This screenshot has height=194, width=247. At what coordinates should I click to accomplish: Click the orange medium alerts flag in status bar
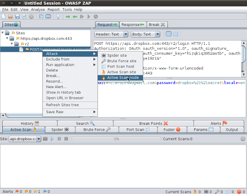pyautogui.click(x=26, y=191)
